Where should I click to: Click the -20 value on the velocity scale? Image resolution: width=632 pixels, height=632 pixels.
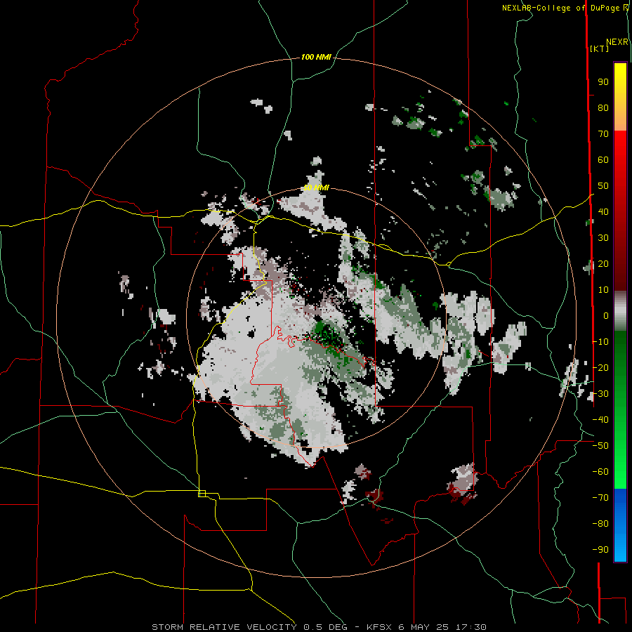600,367
